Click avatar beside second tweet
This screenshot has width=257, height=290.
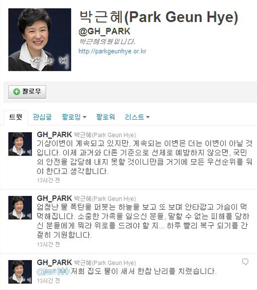coord(20,208)
